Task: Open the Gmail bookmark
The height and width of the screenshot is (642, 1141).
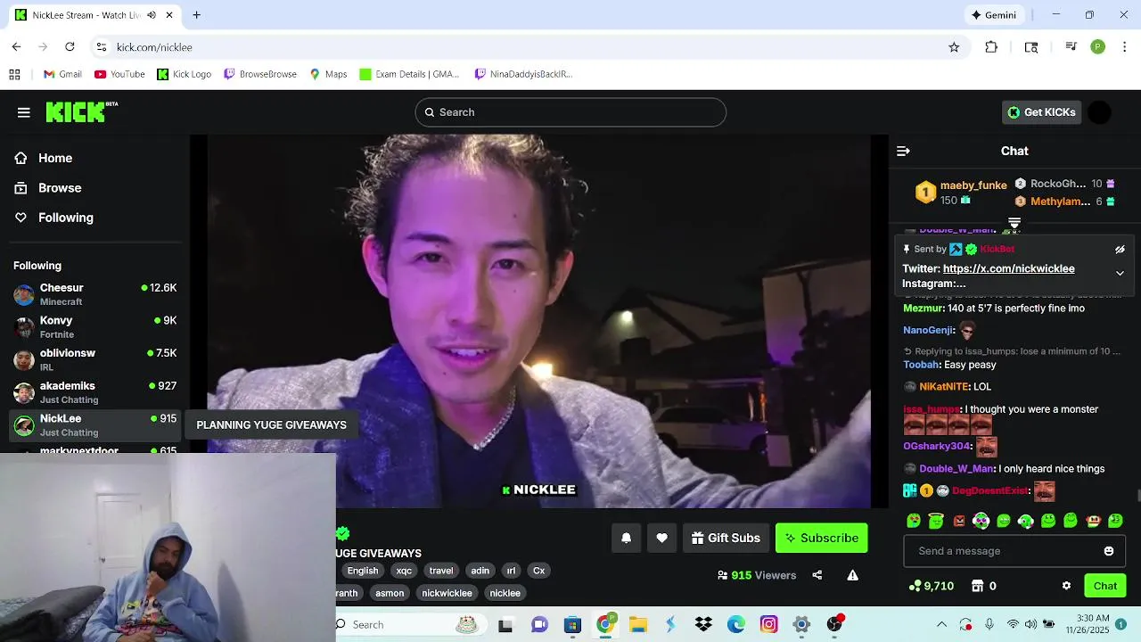Action: coord(62,74)
